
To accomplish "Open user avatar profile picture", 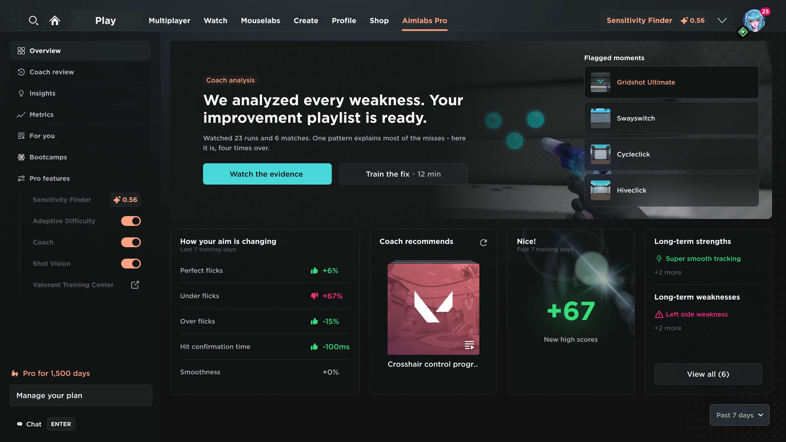I will (754, 21).
